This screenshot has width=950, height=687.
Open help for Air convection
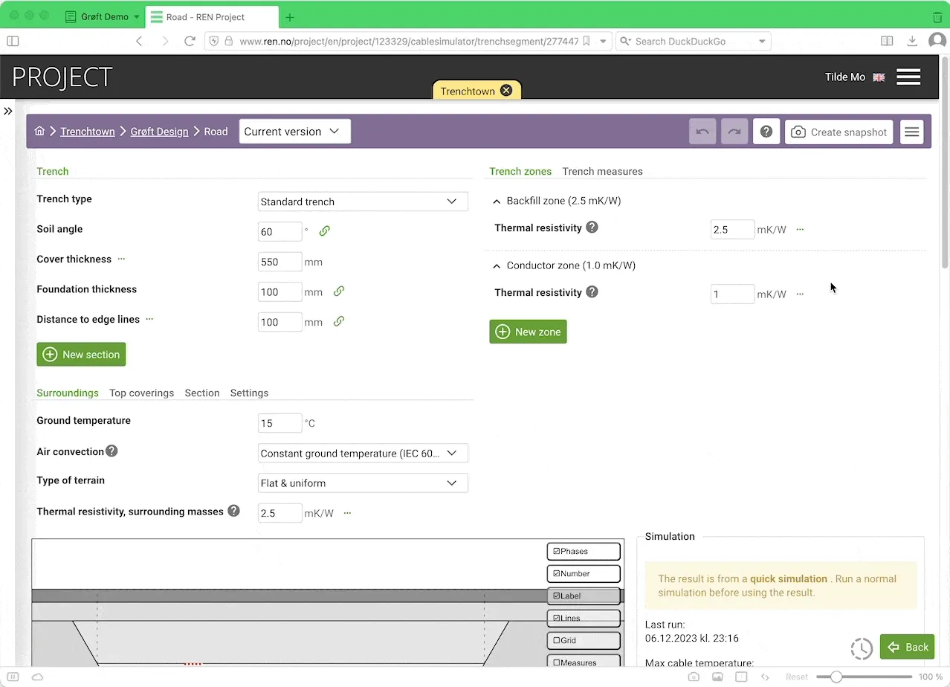tap(112, 451)
